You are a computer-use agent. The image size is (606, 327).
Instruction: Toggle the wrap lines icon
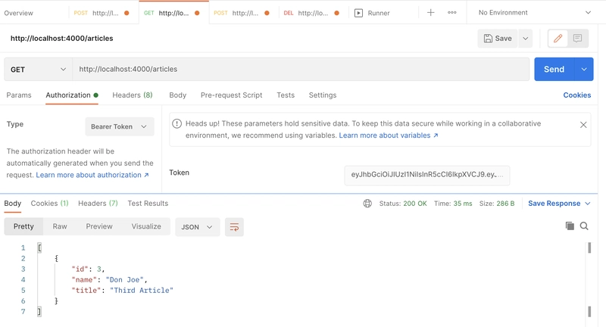(x=234, y=226)
